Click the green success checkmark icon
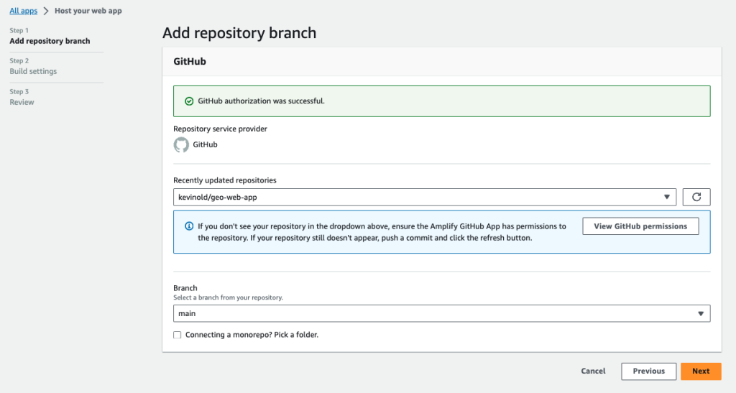The image size is (736, 393). pyautogui.click(x=189, y=101)
